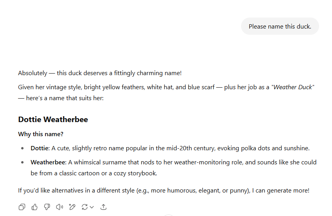Click the "Why this name?" subheading

pyautogui.click(x=41, y=134)
